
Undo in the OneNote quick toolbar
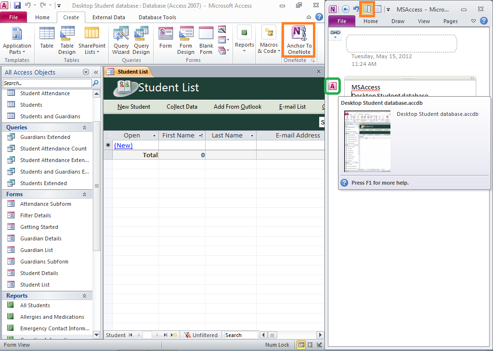tap(356, 9)
